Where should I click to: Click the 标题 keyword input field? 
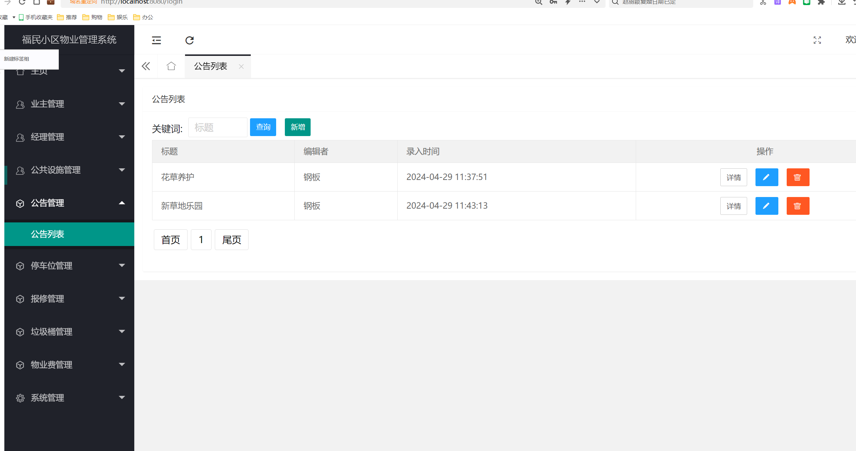(218, 127)
